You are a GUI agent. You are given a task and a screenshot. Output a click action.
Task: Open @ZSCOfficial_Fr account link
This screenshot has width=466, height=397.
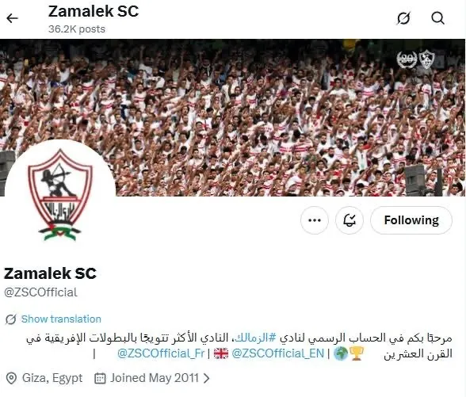161,353
